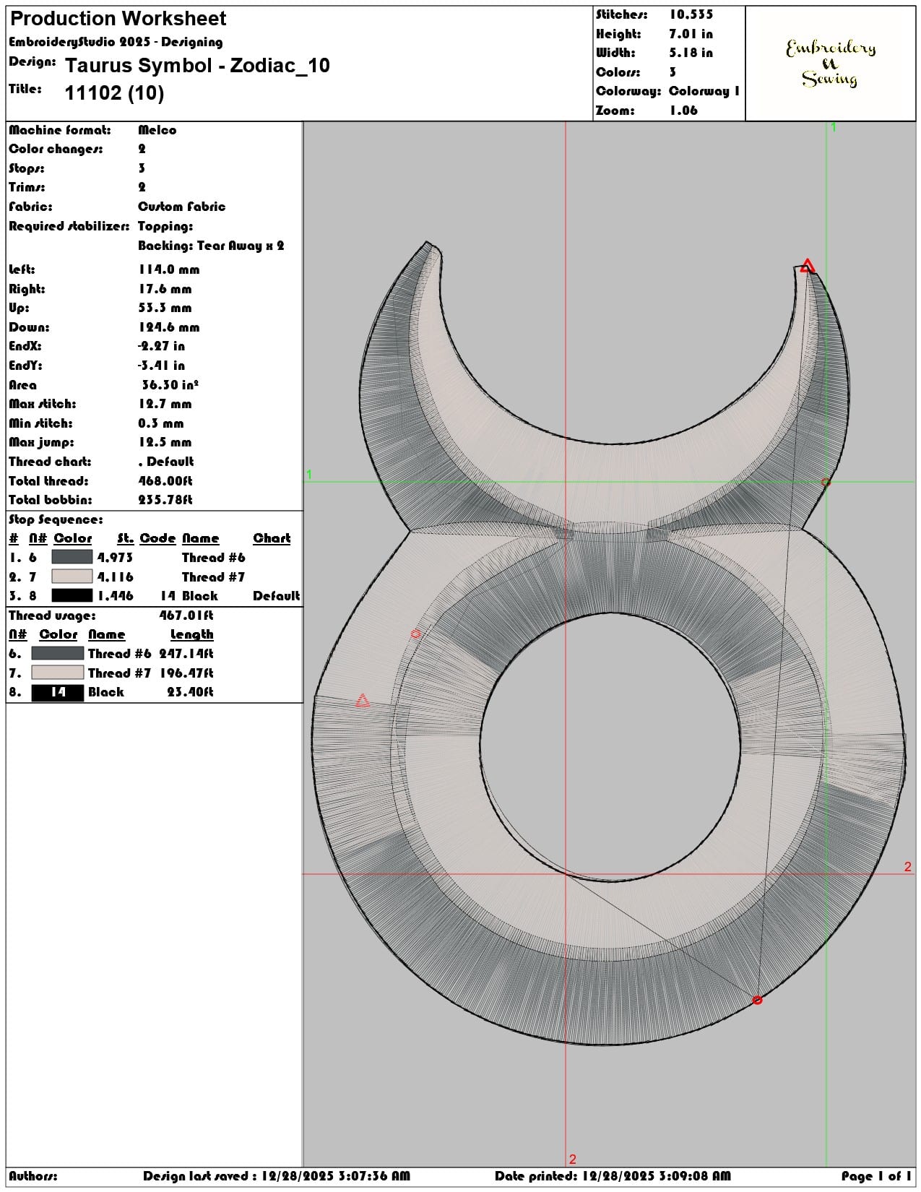Click Thread usage beige swatch for Thread #7
921x1192 pixels.
pos(58,673)
